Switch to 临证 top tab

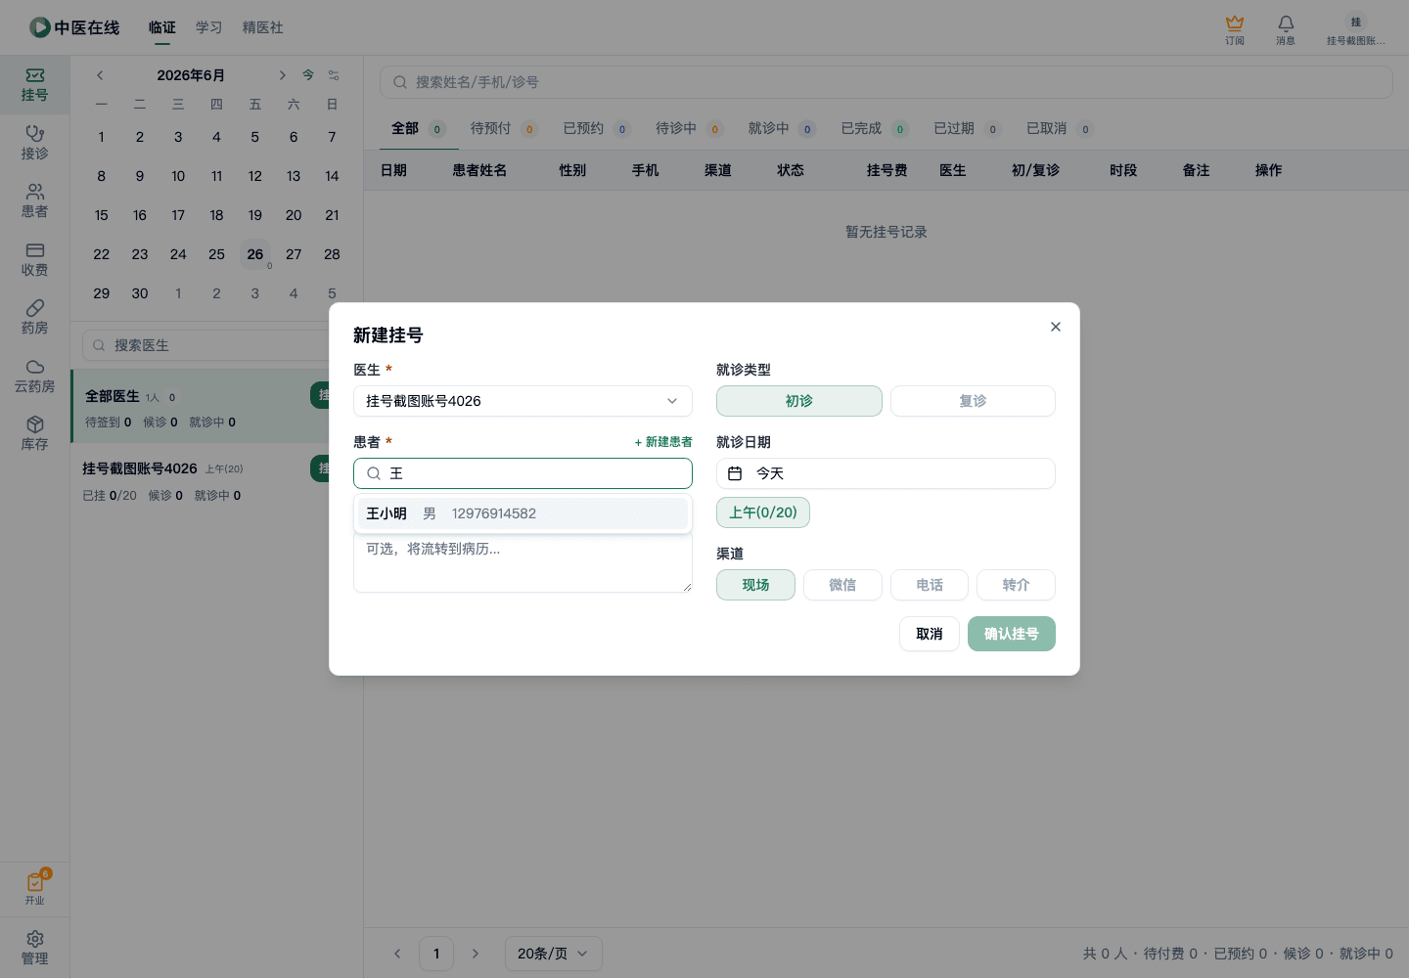tap(162, 27)
